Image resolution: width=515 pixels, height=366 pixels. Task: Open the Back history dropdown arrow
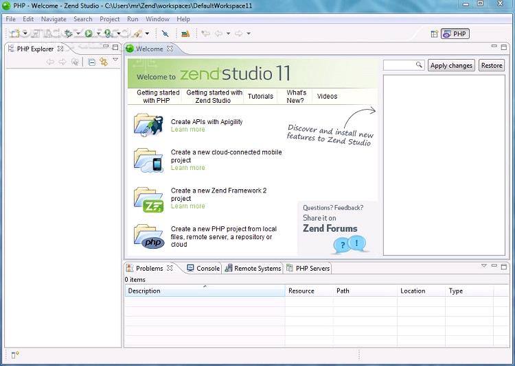pyautogui.click(x=228, y=34)
